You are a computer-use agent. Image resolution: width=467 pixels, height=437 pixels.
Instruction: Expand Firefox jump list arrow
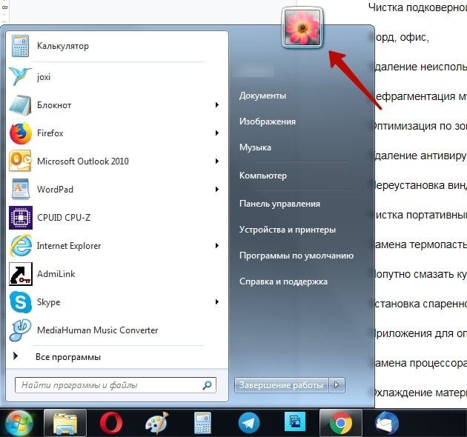click(217, 133)
